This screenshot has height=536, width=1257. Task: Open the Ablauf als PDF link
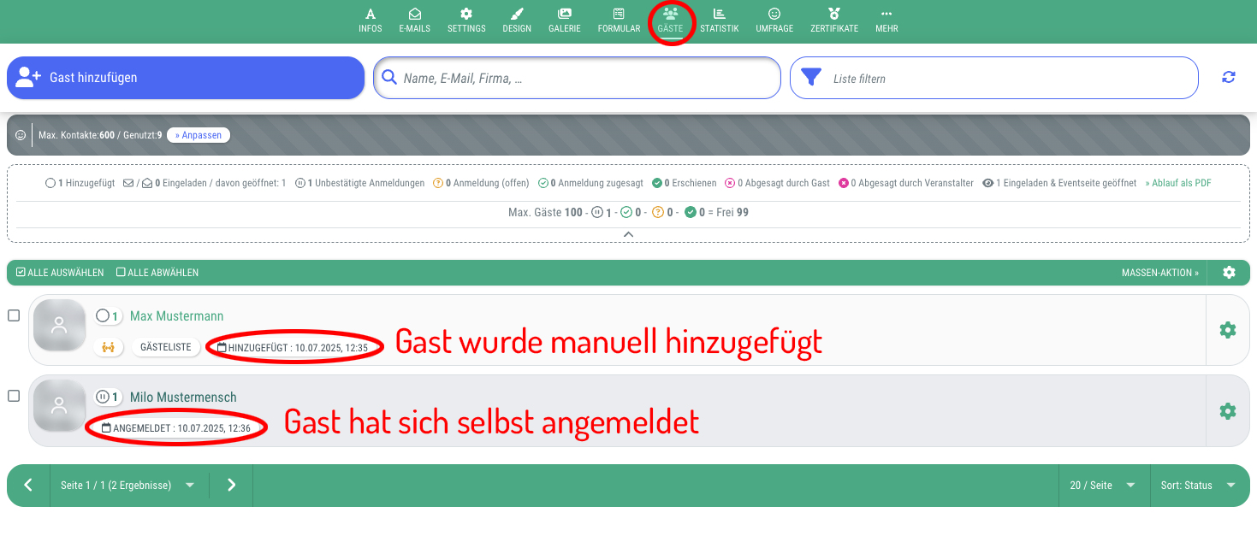tap(1178, 183)
